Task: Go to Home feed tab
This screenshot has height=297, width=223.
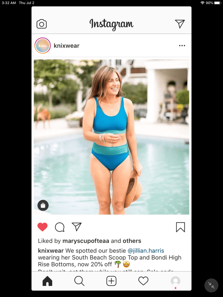Action: click(x=47, y=281)
